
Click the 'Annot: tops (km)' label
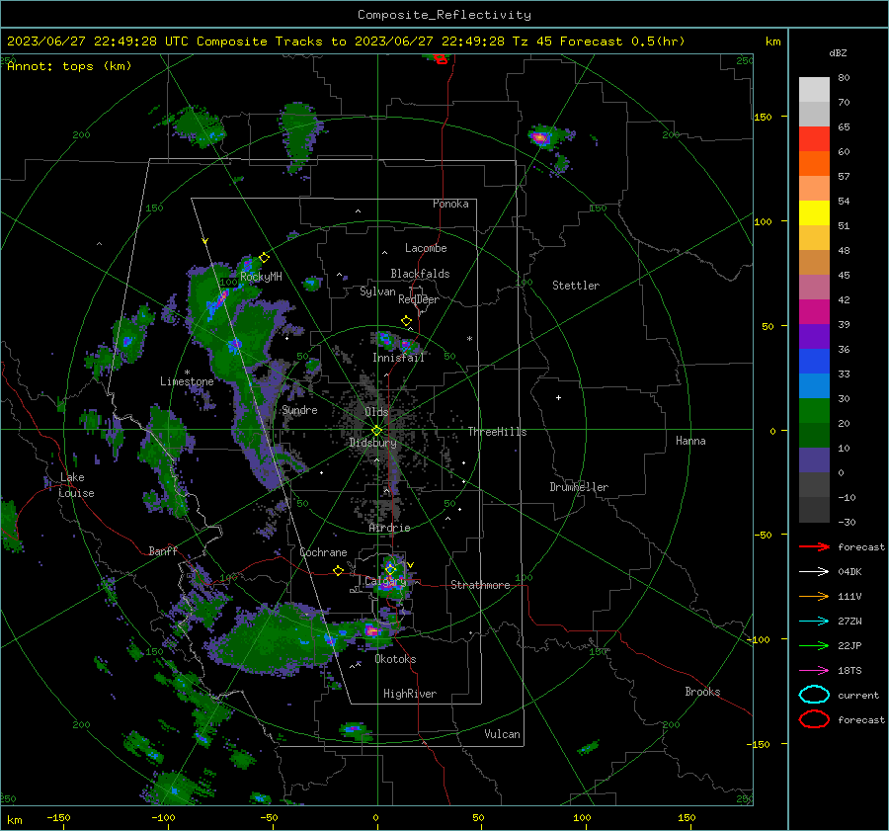click(69, 66)
